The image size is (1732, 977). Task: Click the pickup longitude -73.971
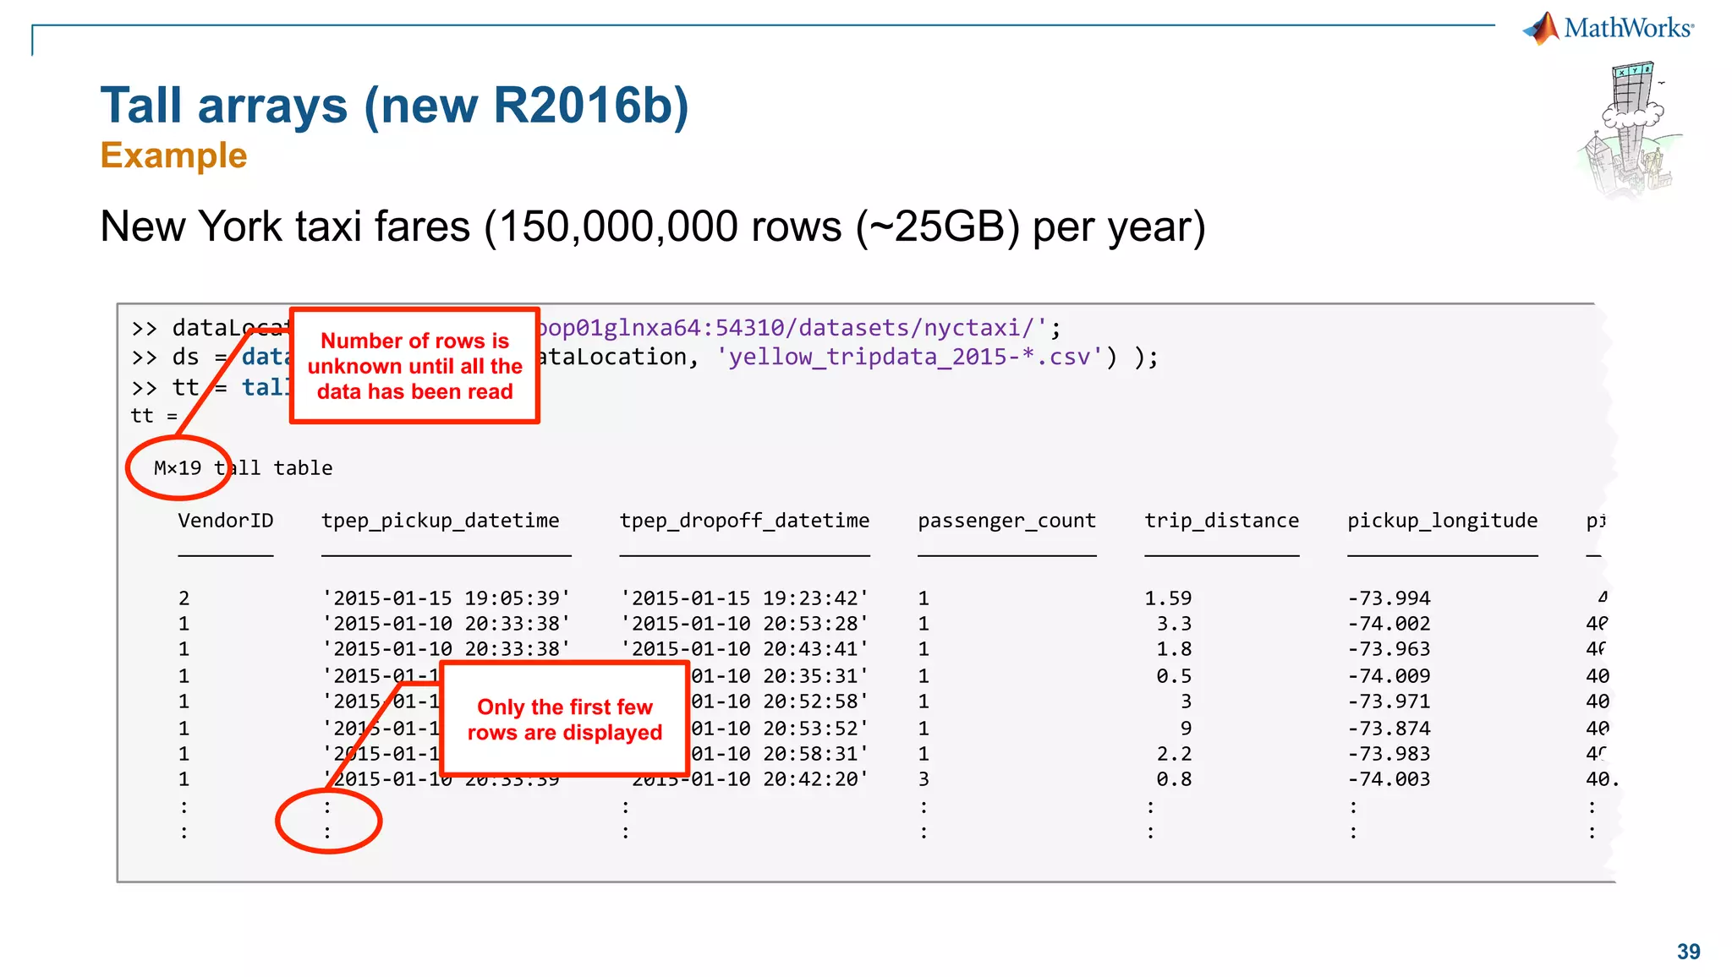(1389, 701)
